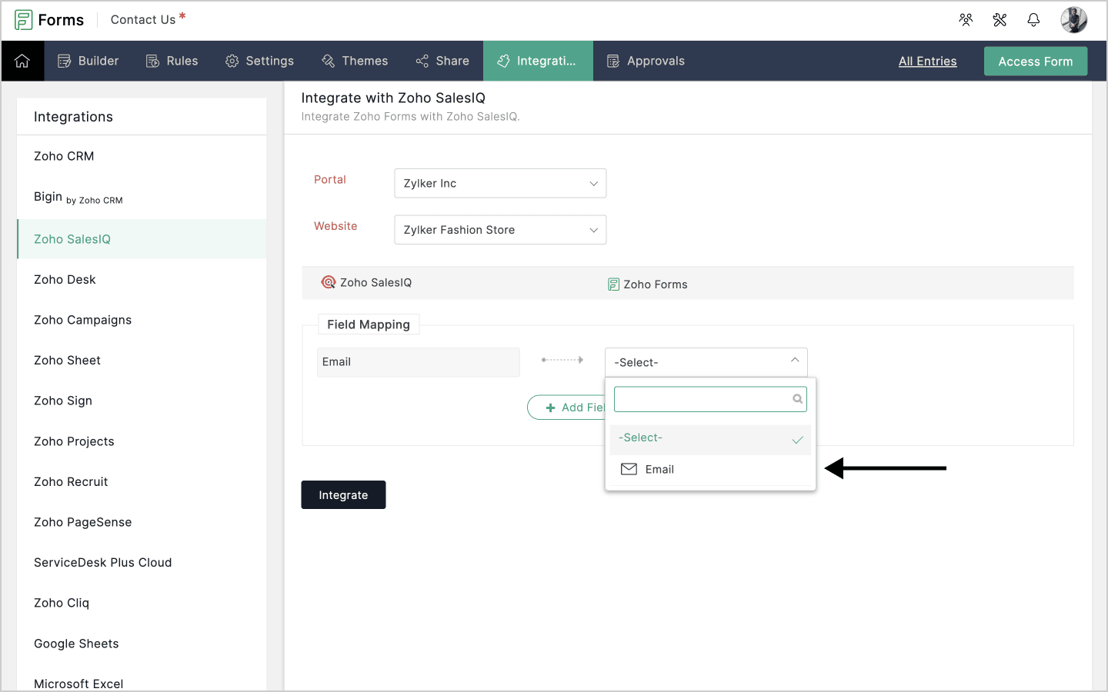Open the tools icon in header
1108x692 pixels.
point(1000,20)
